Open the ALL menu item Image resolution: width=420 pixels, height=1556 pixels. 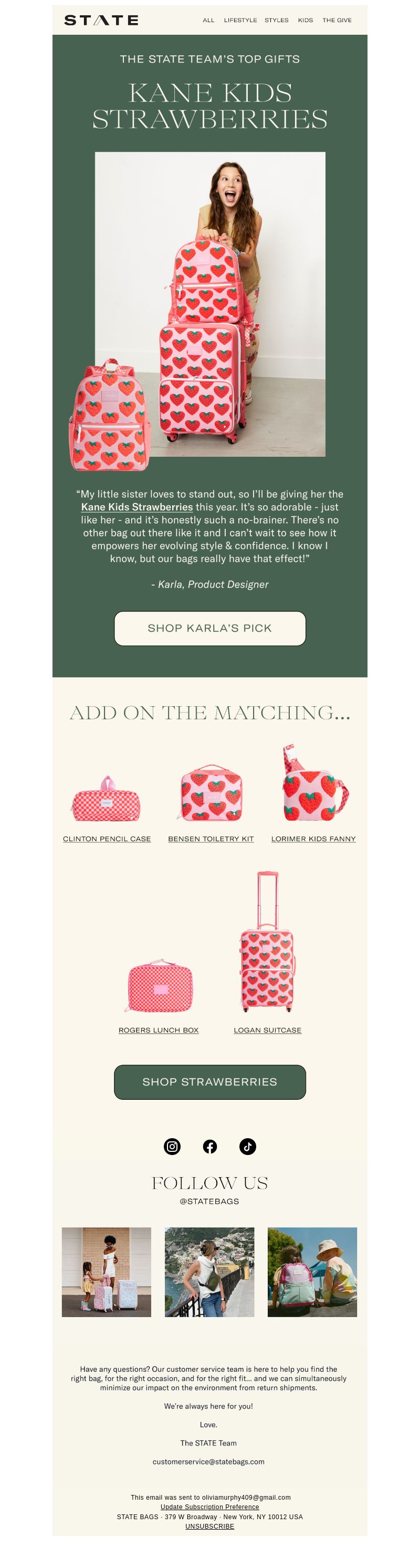click(208, 21)
